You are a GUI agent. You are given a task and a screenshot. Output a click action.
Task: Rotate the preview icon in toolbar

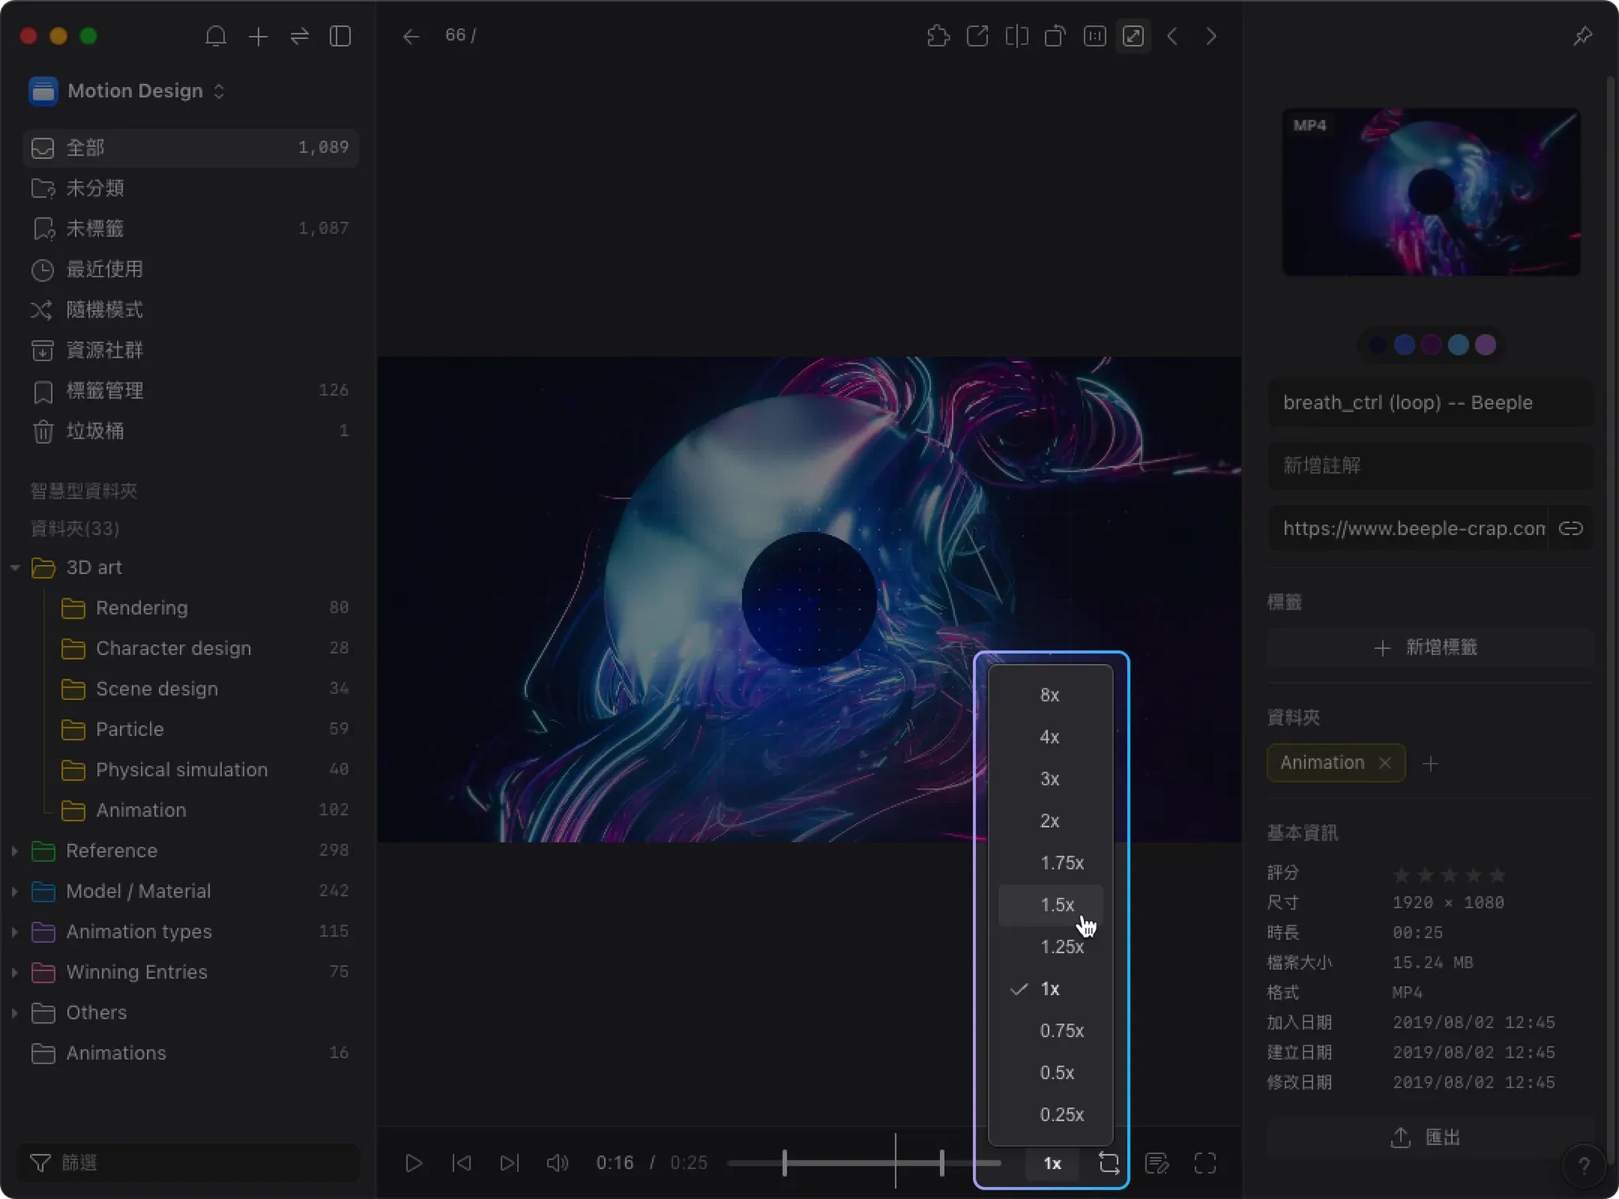tap(1055, 36)
